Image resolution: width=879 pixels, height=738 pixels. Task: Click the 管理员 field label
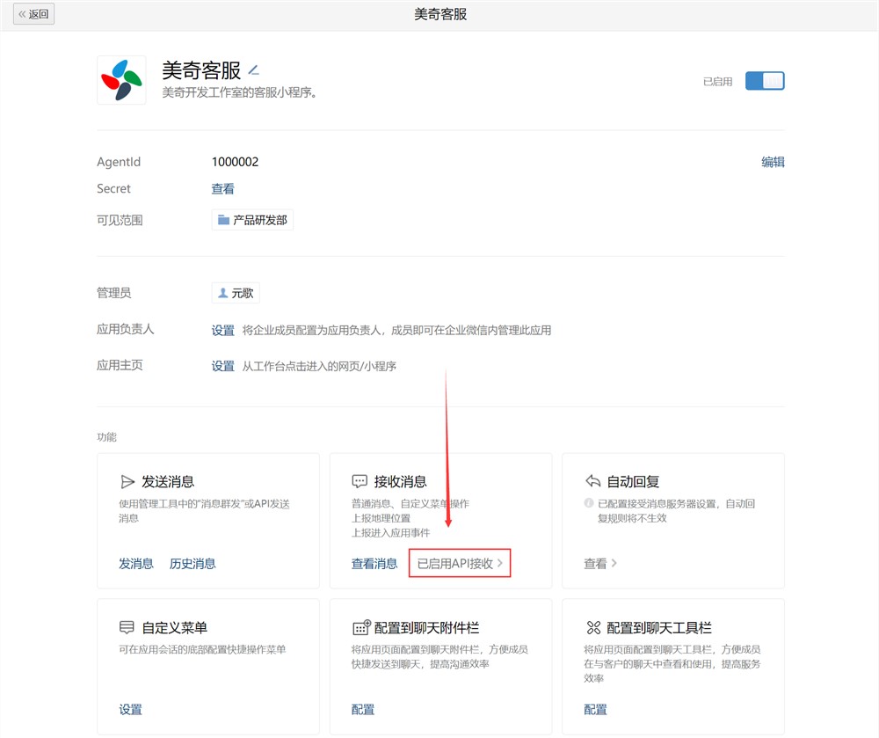(113, 293)
